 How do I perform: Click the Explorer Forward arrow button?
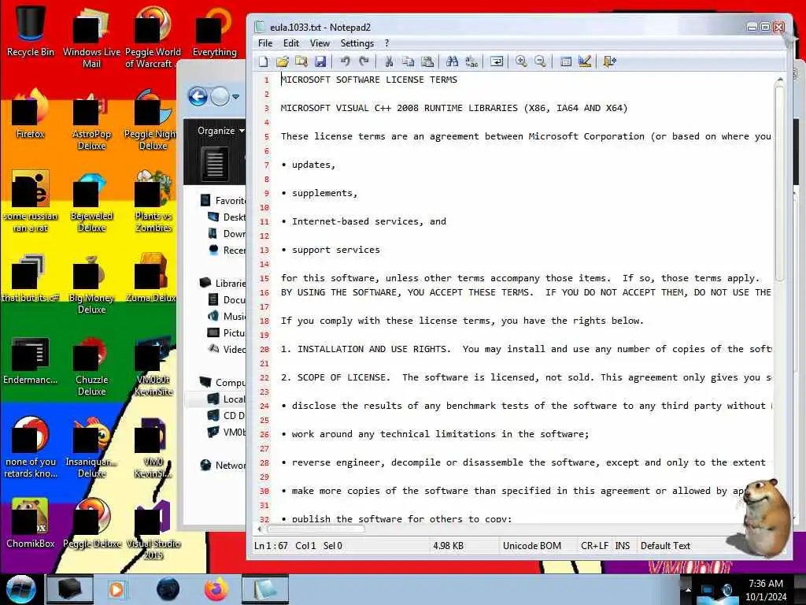pos(220,96)
